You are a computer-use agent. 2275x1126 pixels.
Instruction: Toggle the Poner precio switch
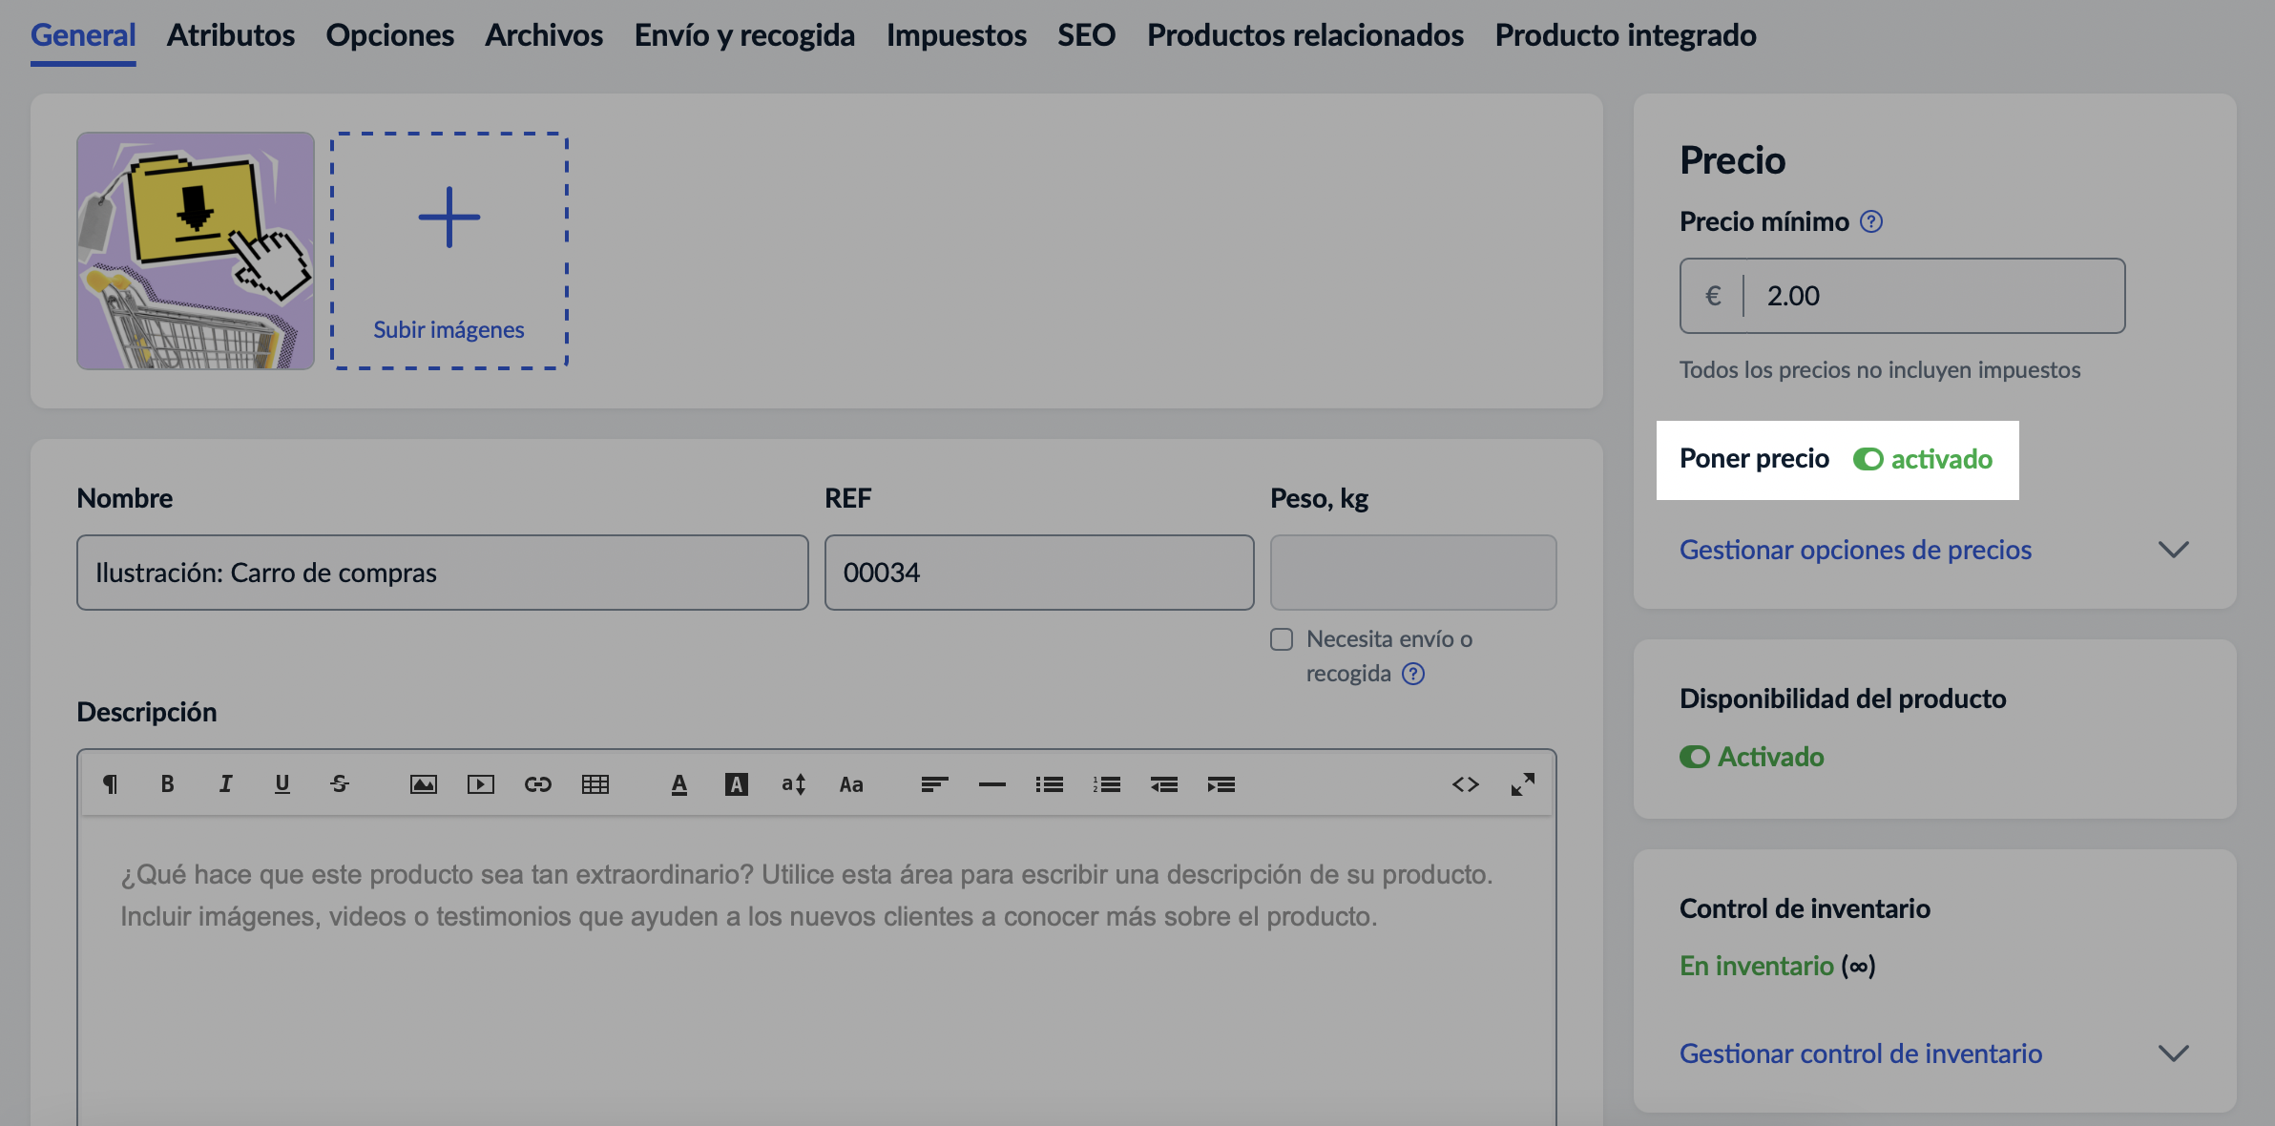coord(1868,459)
